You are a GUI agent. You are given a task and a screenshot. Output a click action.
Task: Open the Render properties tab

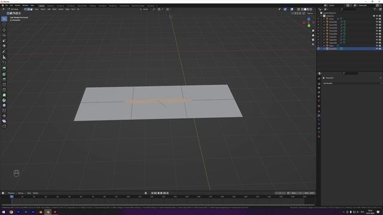click(x=319, y=84)
